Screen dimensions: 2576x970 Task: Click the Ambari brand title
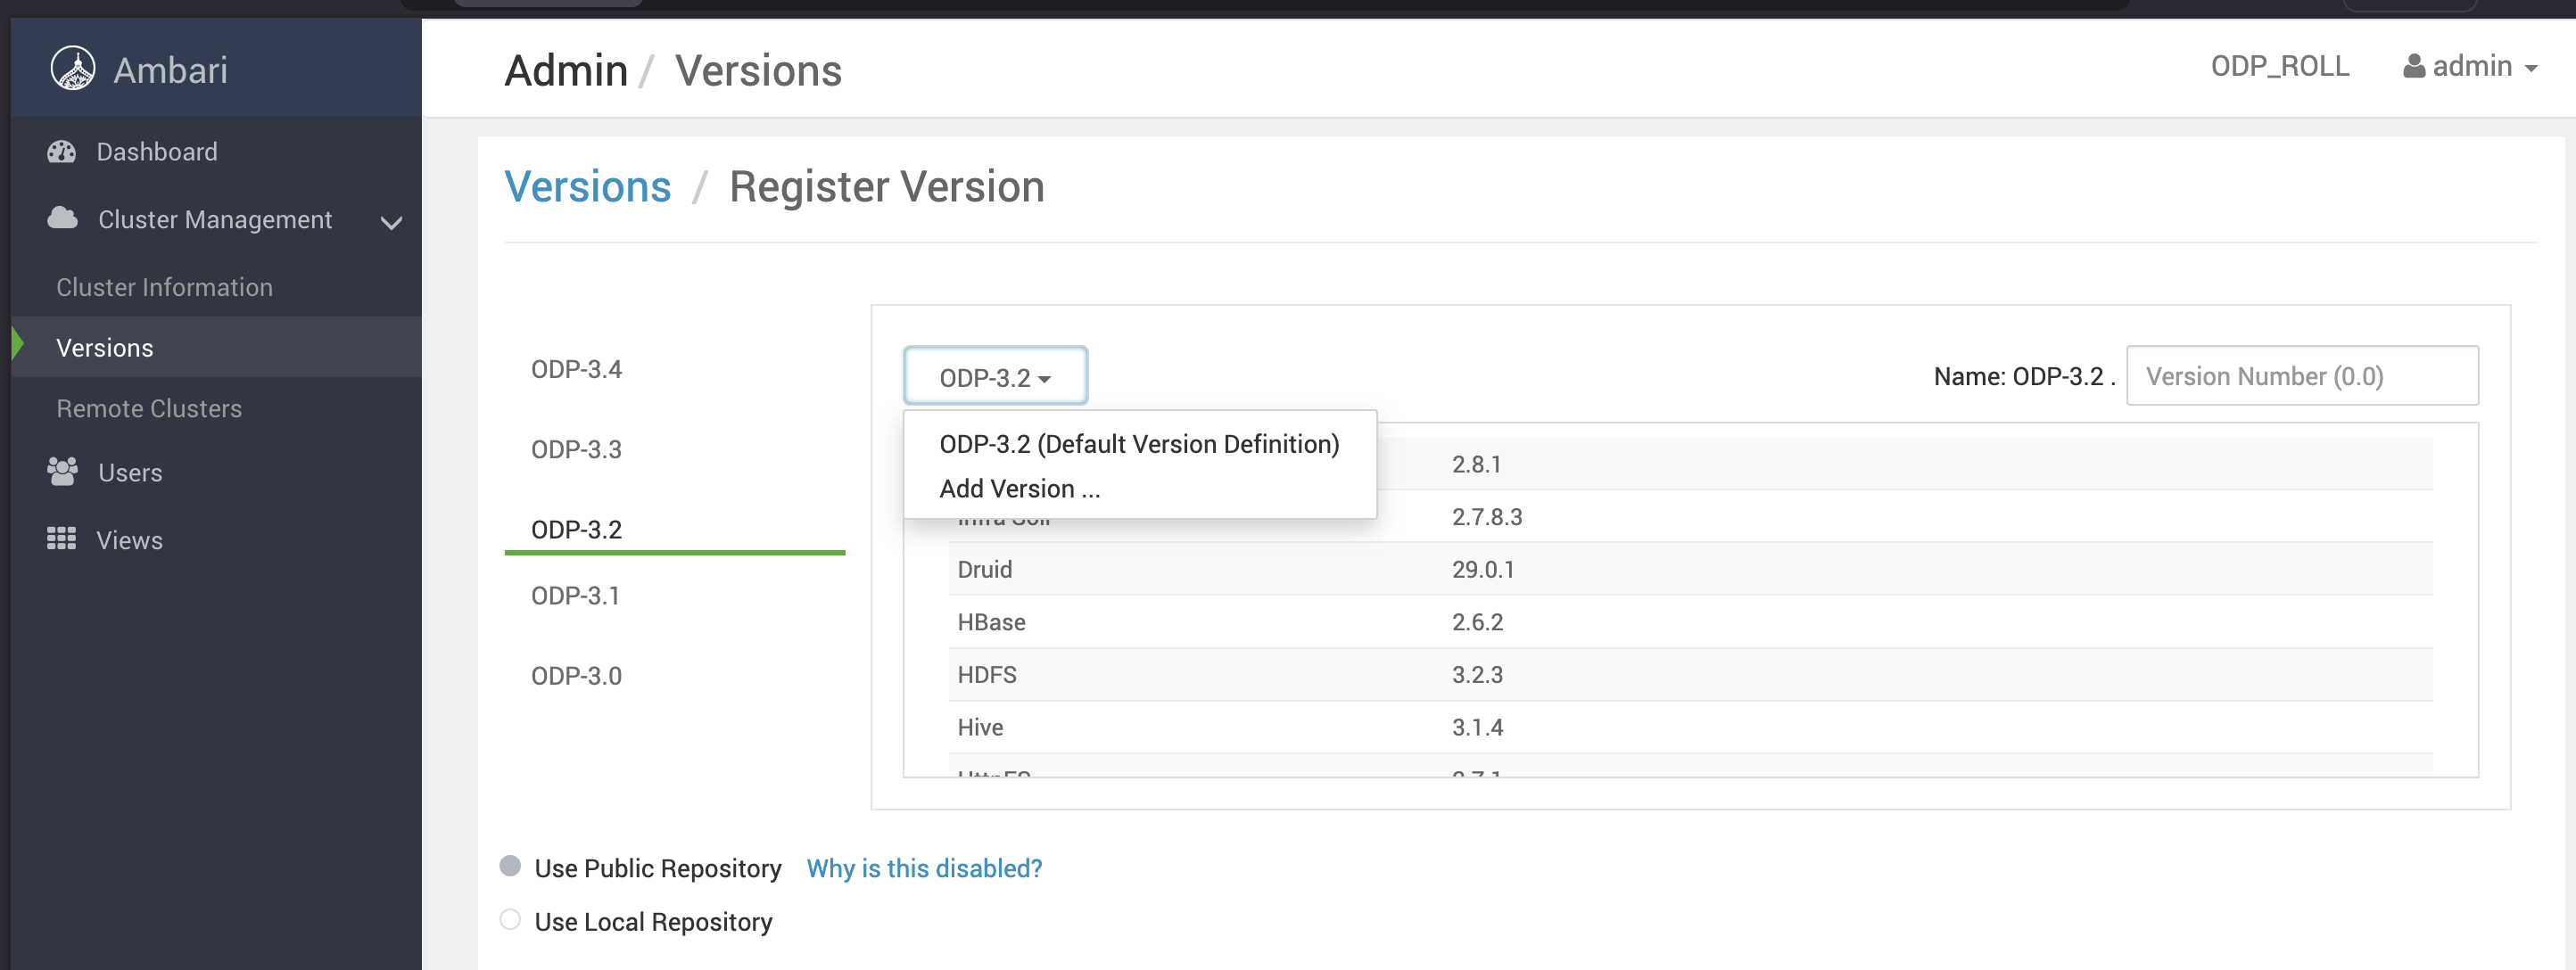[171, 70]
